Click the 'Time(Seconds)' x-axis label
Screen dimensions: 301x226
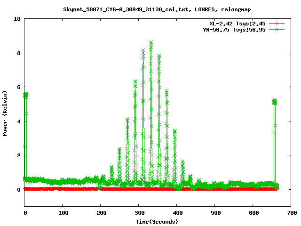(x=157, y=222)
